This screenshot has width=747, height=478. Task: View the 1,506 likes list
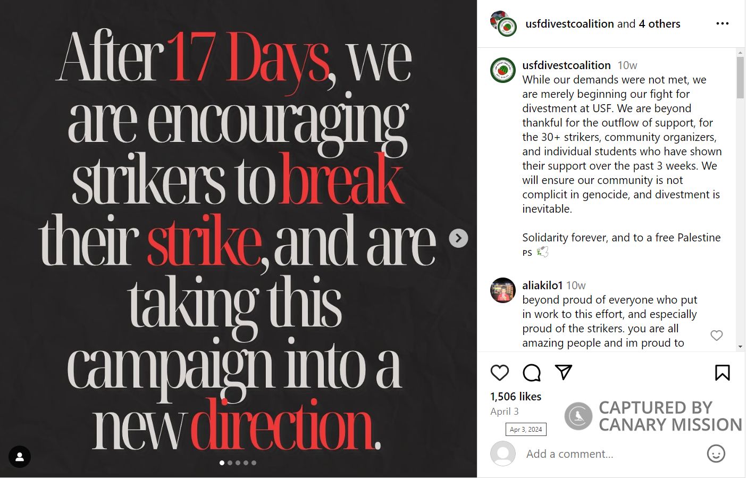(516, 397)
